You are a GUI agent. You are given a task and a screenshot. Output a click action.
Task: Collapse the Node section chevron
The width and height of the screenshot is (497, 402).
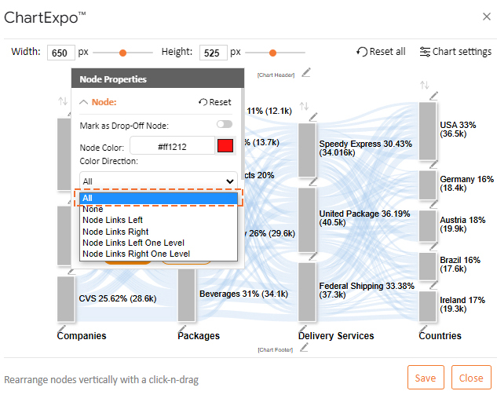tap(83, 102)
